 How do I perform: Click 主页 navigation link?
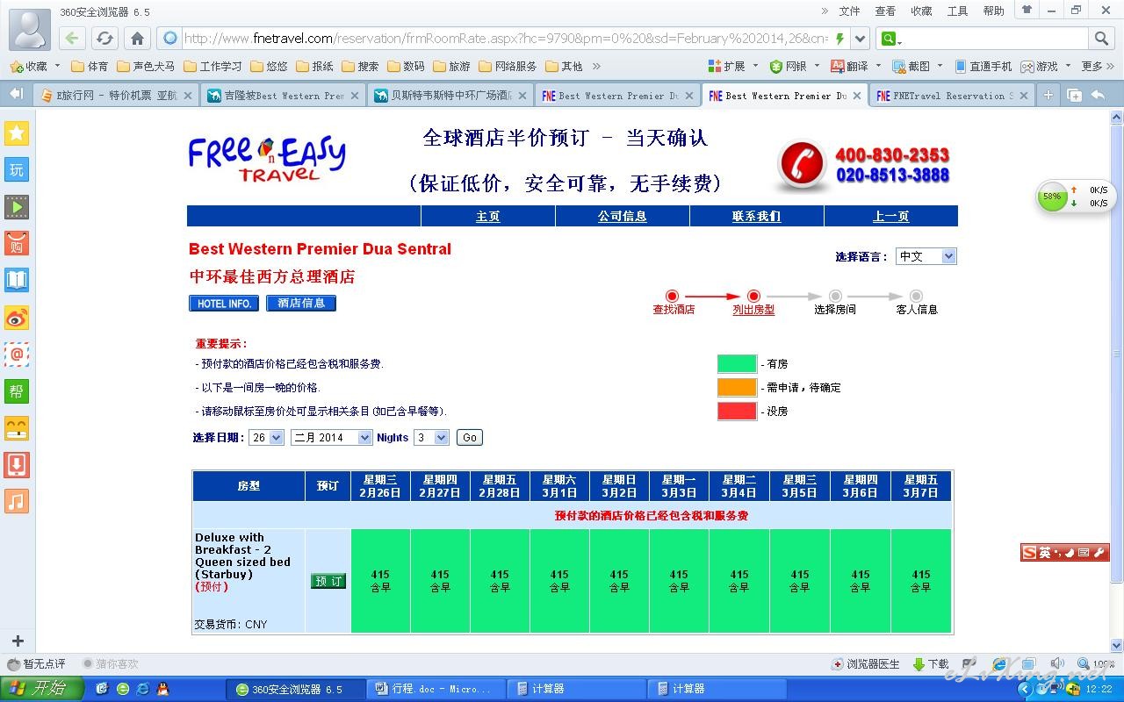487,216
